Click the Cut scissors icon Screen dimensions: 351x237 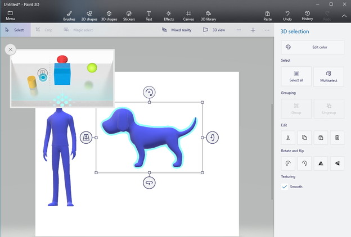287,137
